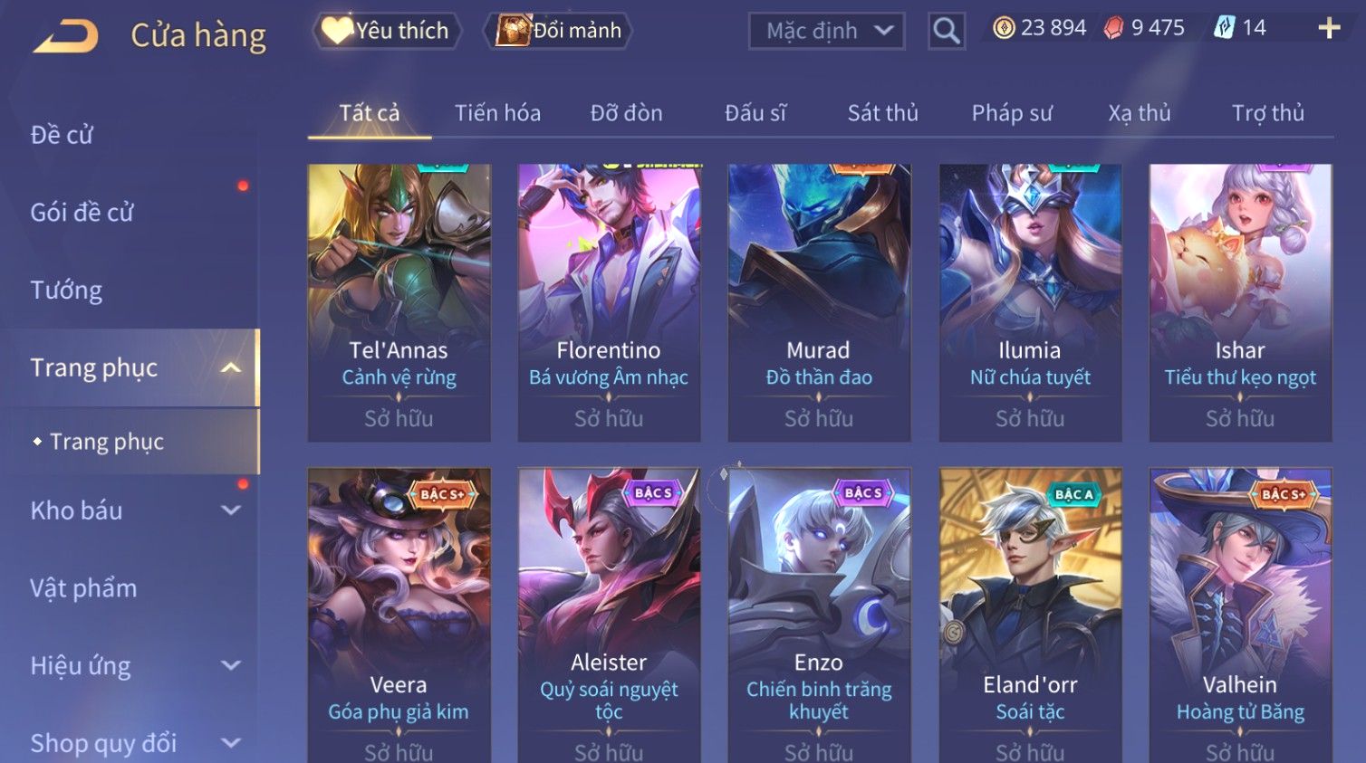Click the heart icon in Yêu thích
This screenshot has height=763, width=1366.
point(336,31)
